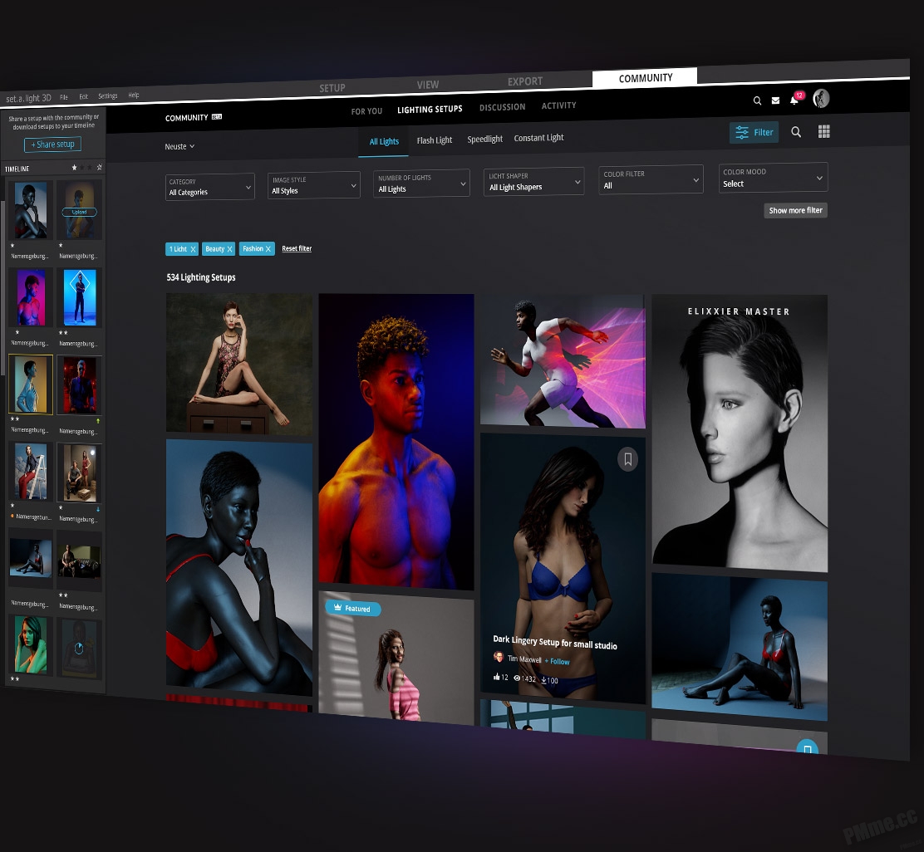Click the top bar search magnifier icon
924x852 pixels.
[x=757, y=100]
